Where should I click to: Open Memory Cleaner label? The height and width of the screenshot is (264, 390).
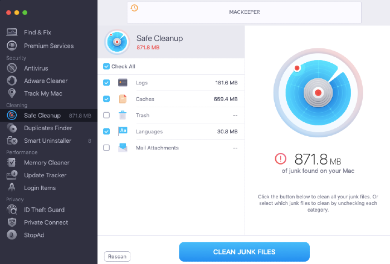47,162
